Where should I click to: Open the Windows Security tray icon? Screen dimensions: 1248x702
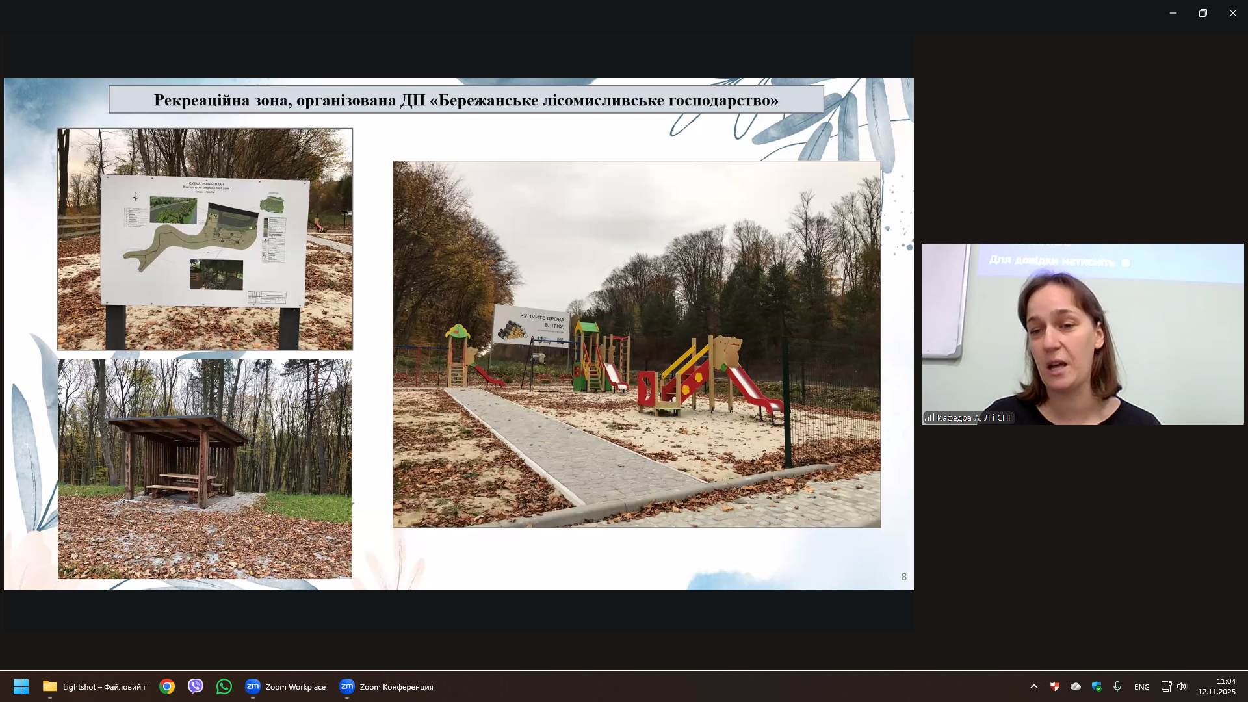point(1097,686)
